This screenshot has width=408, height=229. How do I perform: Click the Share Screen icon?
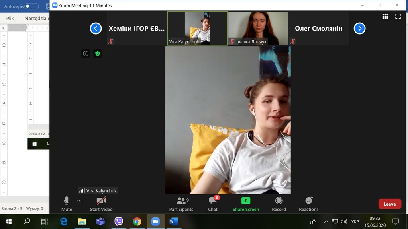point(246,201)
